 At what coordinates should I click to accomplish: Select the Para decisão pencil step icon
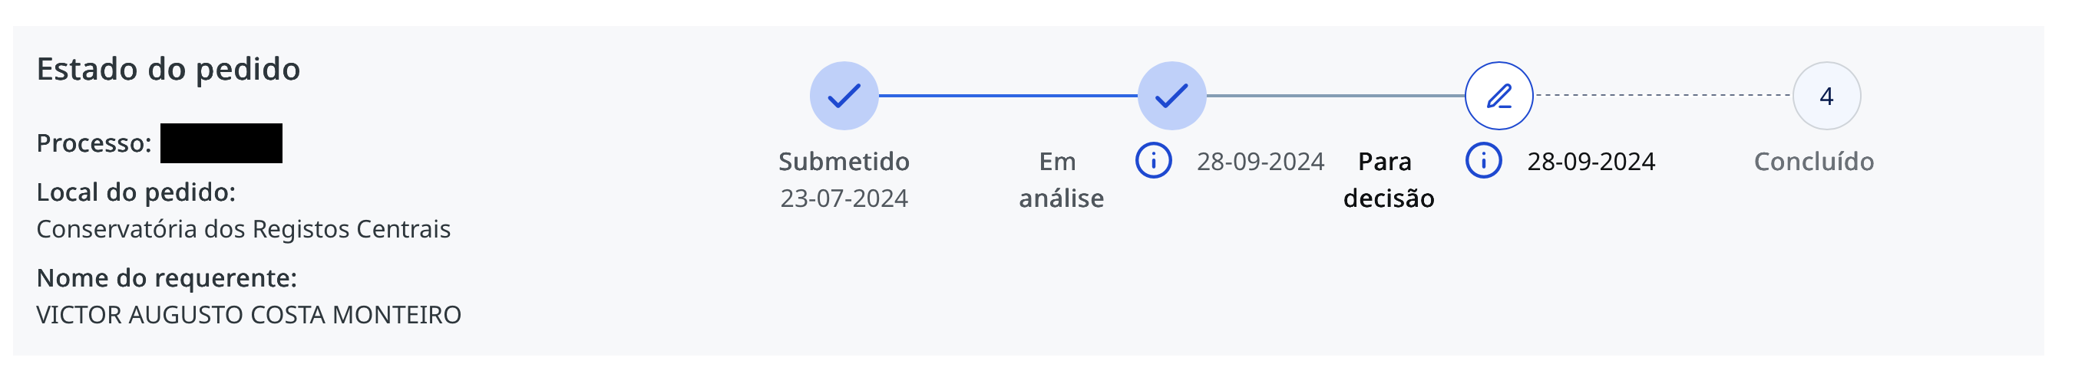click(1498, 96)
